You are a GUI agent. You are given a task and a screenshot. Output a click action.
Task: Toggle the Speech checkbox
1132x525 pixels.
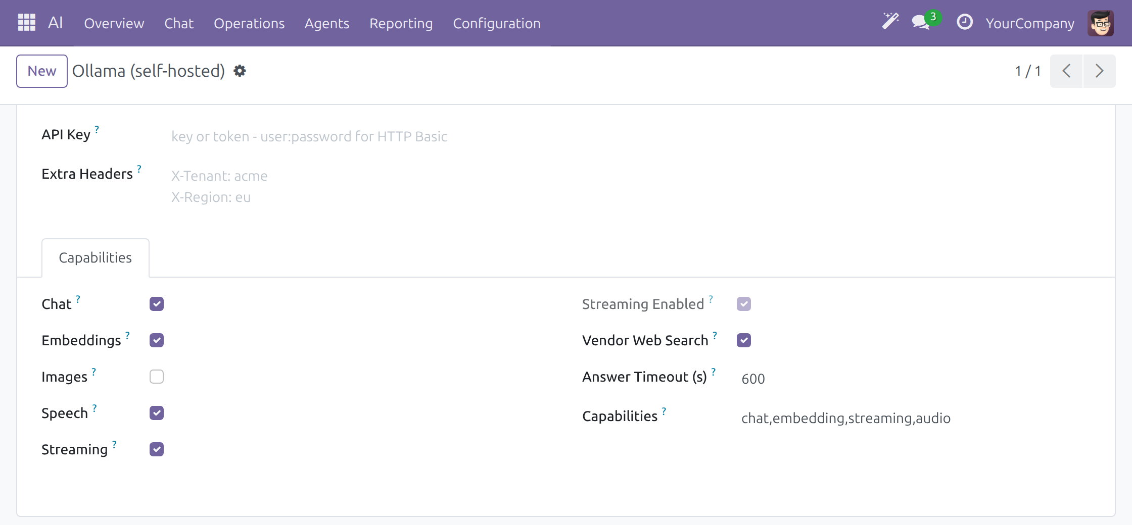(157, 413)
